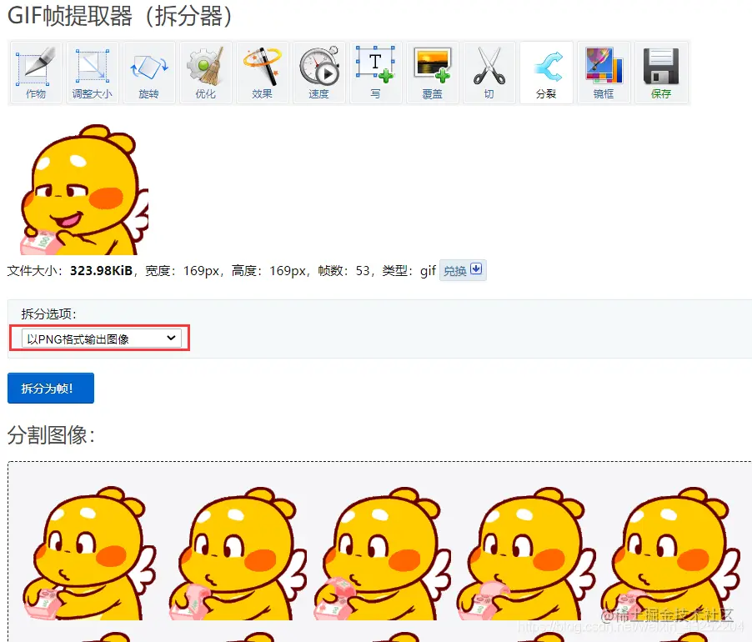Viewport: 752px width, 642px height.
Task: Click the uploaded GIF preview image
Action: tap(84, 189)
